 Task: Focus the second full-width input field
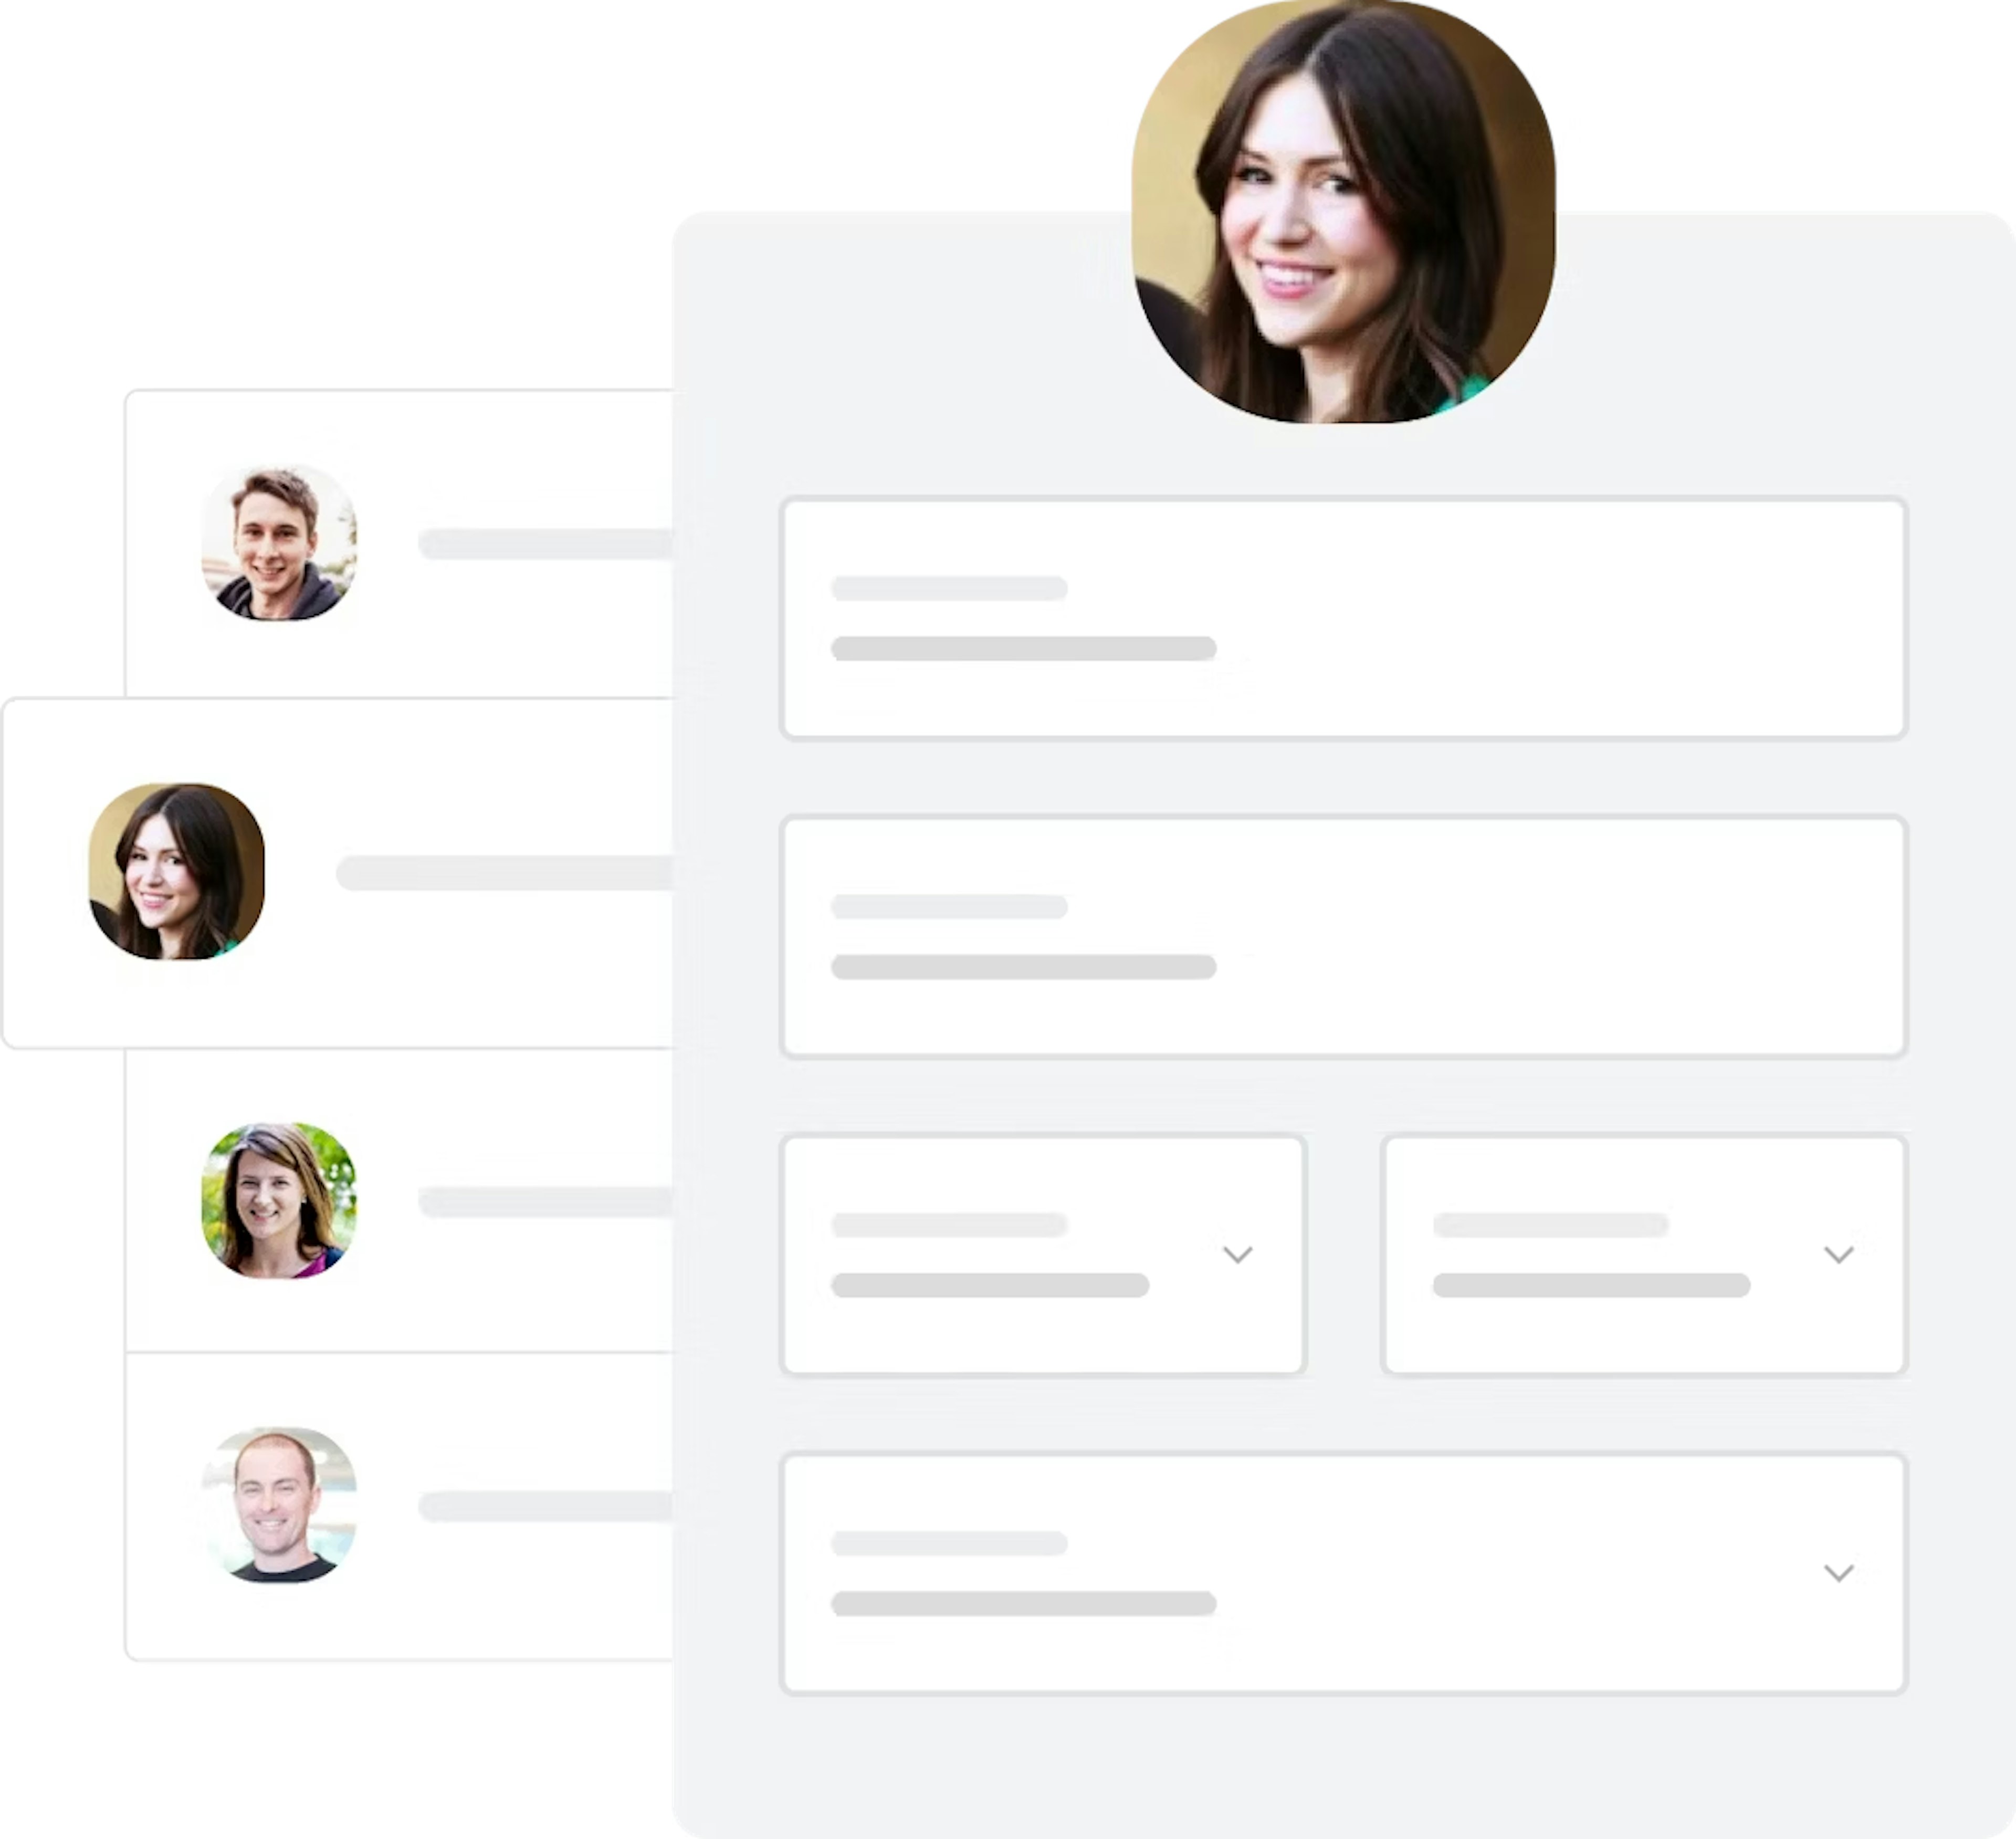coord(1343,937)
